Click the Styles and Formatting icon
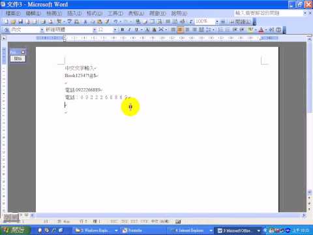This screenshot has width=313, height=235. point(7,29)
